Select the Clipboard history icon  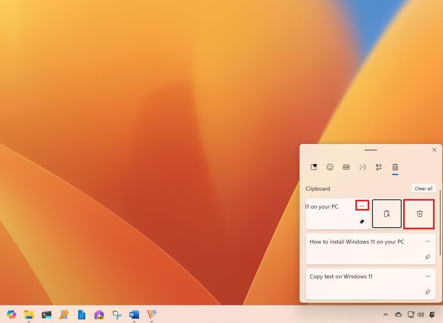(x=395, y=167)
